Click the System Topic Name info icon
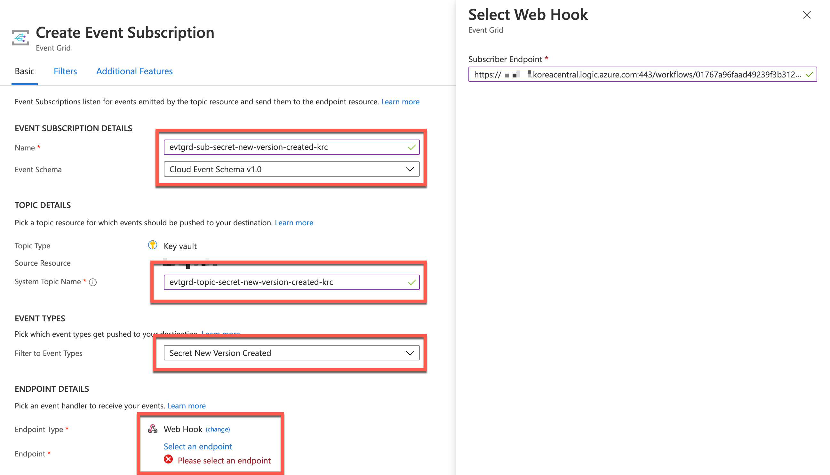The height and width of the screenshot is (475, 830). pyautogui.click(x=92, y=282)
